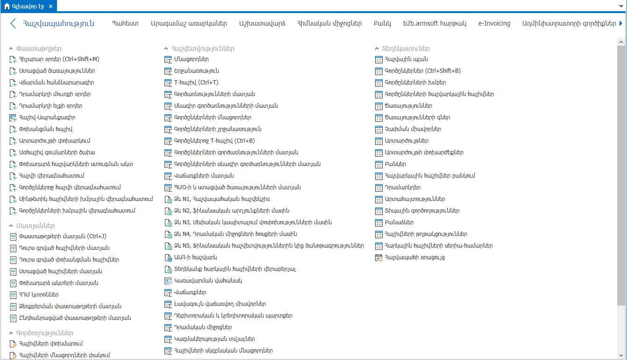The width and height of the screenshot is (627, 360).
Task: Open Գործընկերներ (Ctrl+Shift+B) directory
Action: click(422, 71)
